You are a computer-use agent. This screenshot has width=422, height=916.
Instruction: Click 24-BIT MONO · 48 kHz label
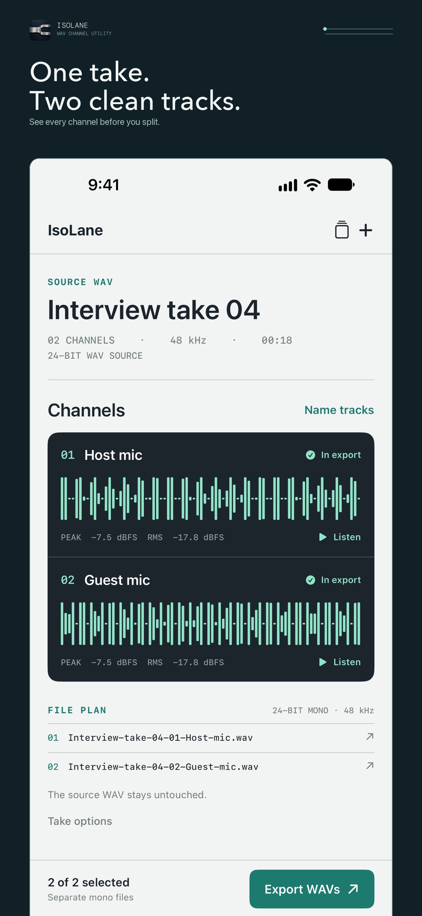323,711
